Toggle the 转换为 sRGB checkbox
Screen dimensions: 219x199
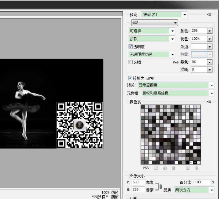coord(131,78)
